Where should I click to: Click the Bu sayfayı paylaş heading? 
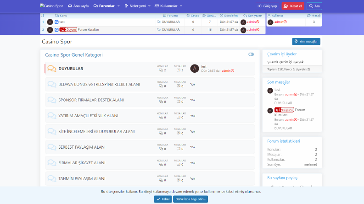[x=282, y=178]
